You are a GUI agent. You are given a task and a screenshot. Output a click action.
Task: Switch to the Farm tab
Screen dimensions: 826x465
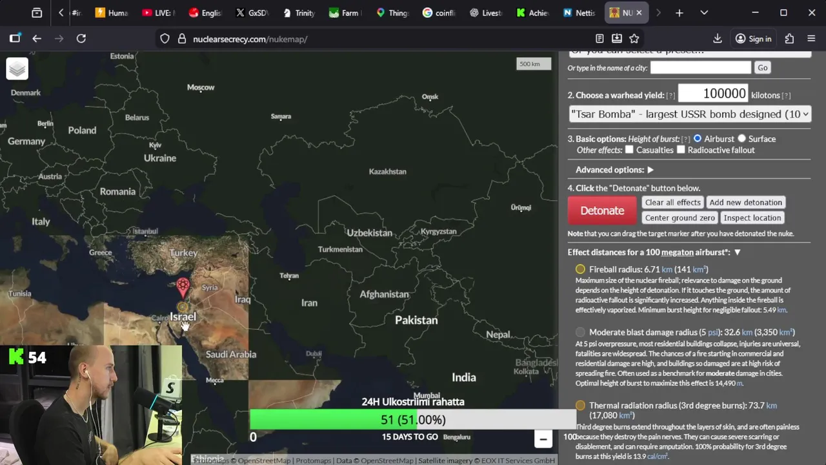pyautogui.click(x=345, y=13)
